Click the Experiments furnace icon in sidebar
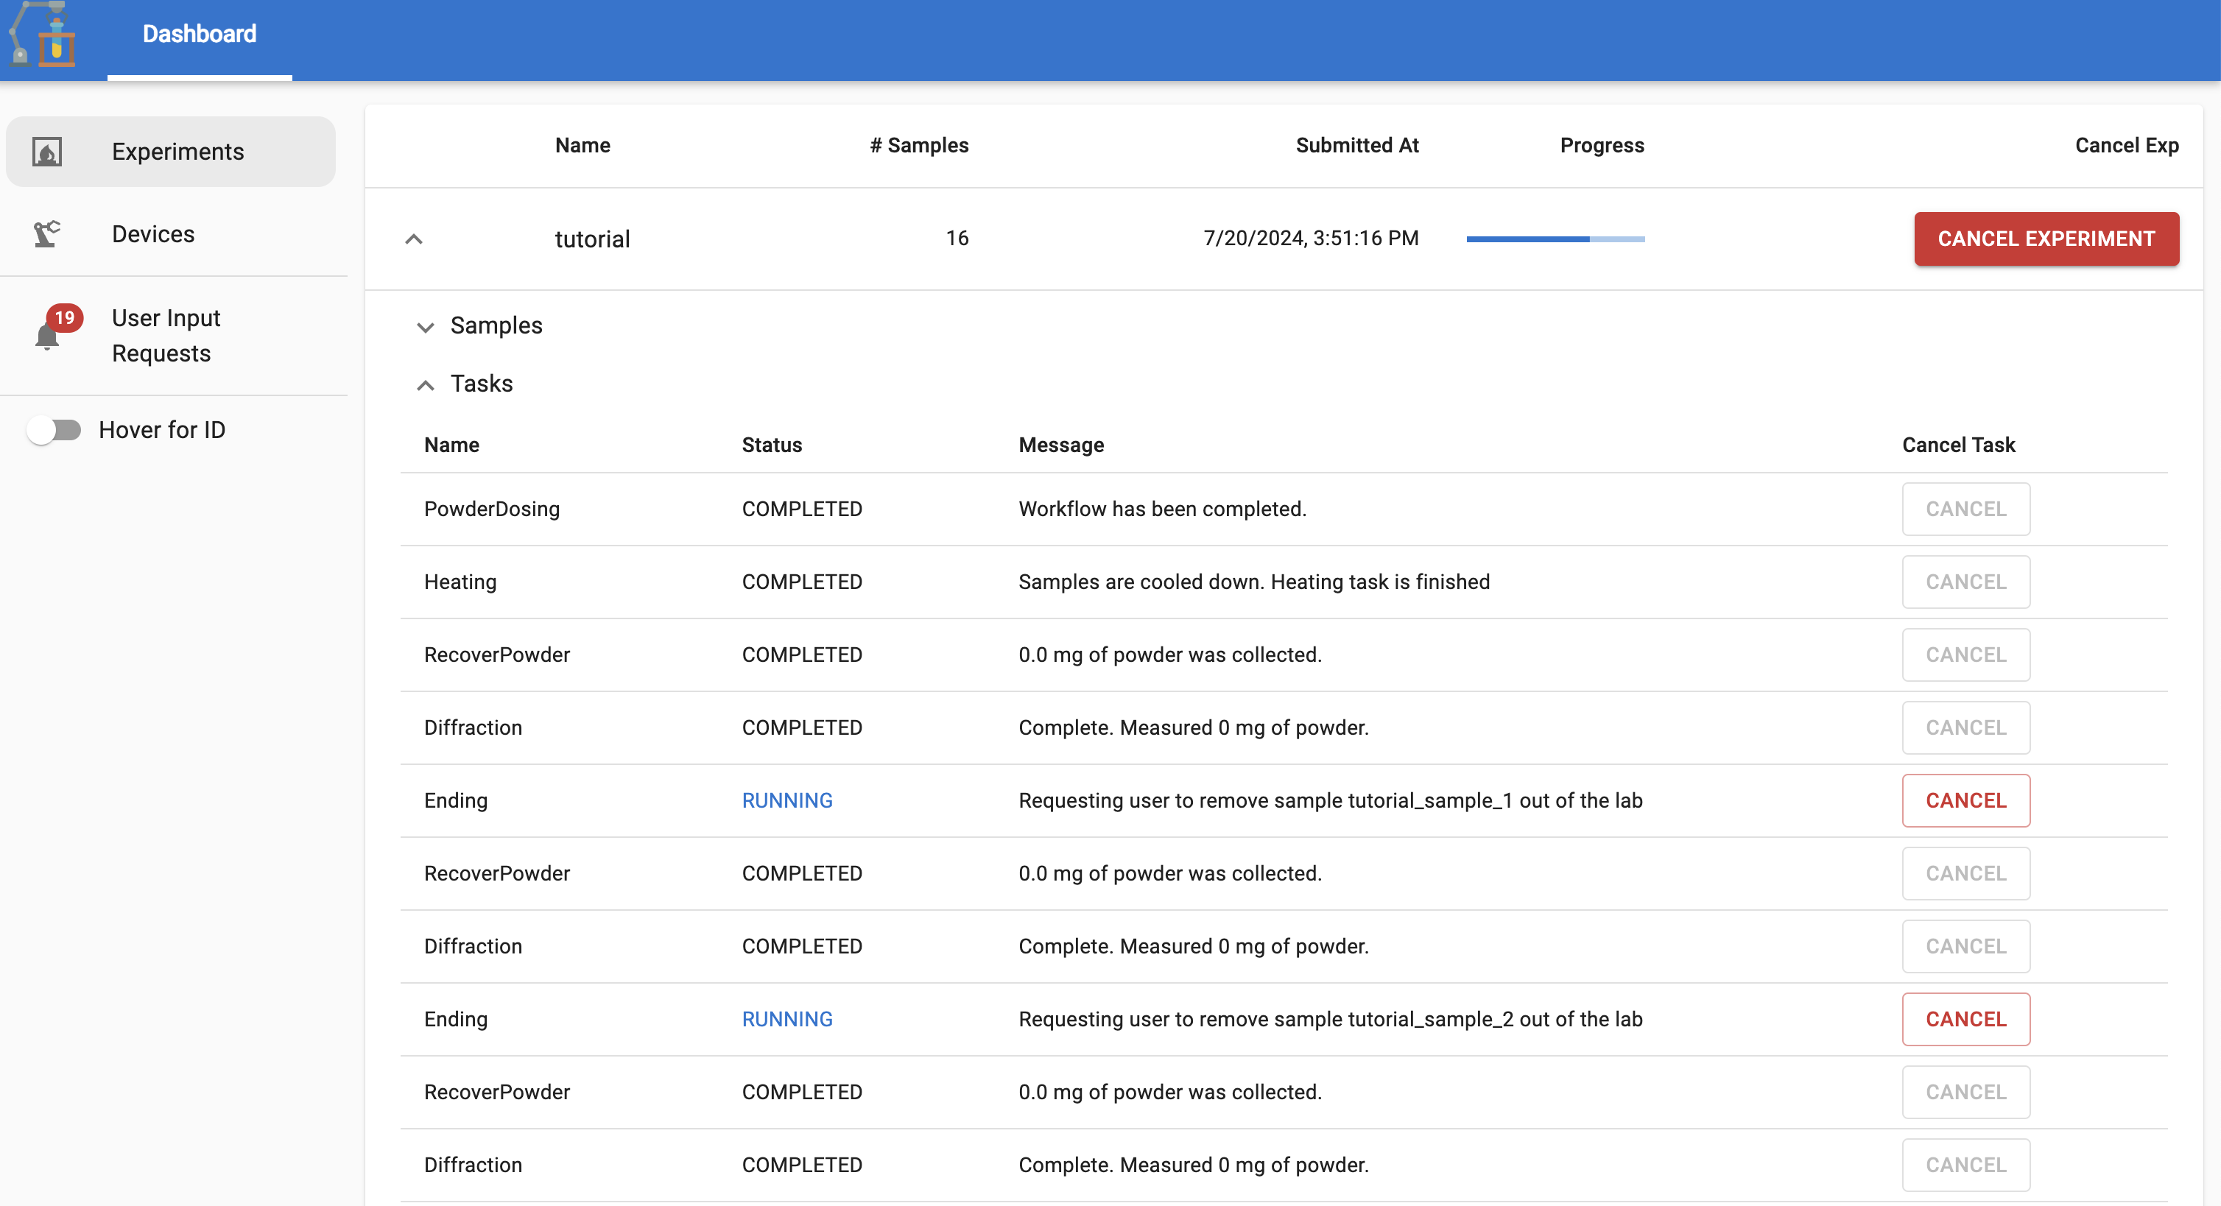The height and width of the screenshot is (1206, 2221). (46, 152)
